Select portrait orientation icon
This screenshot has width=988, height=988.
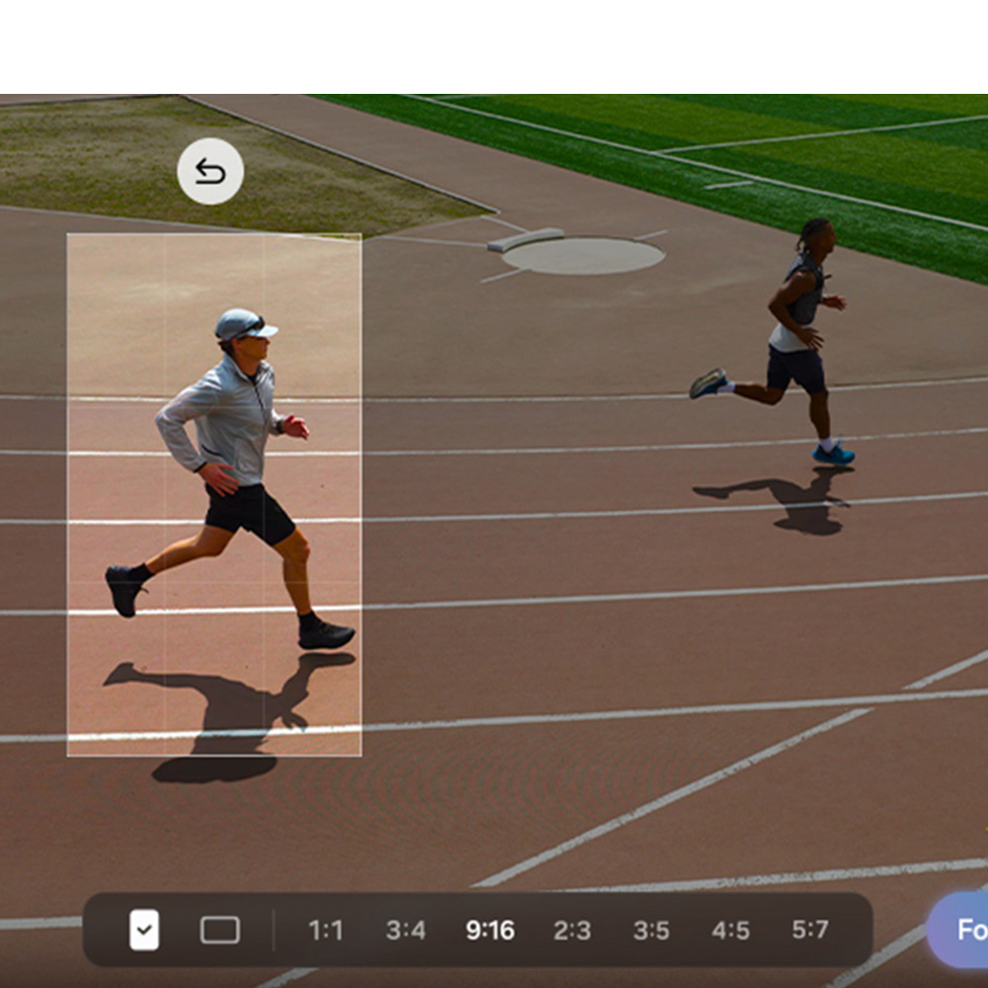click(144, 930)
